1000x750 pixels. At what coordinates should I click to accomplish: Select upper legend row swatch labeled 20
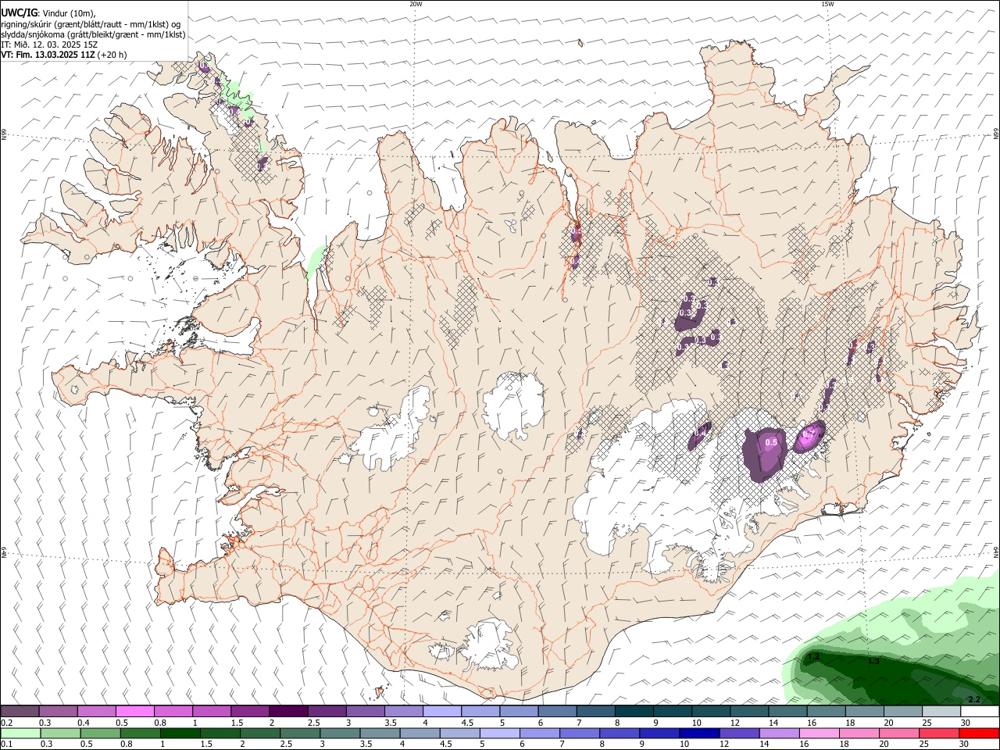coord(902,712)
